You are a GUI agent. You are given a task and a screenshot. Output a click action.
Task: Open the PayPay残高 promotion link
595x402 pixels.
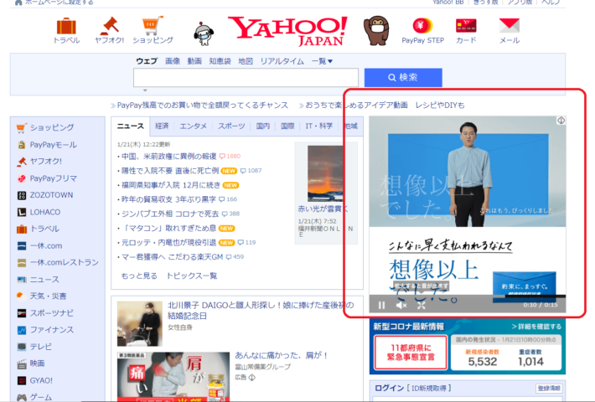click(x=202, y=105)
